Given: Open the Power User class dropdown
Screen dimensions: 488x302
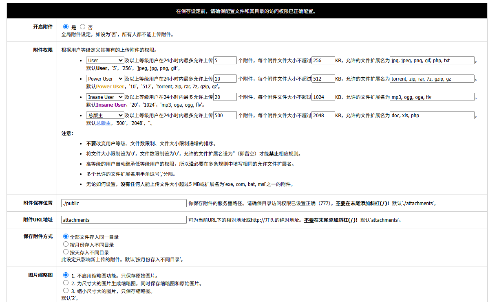Looking at the screenshot, I should (x=105, y=79).
